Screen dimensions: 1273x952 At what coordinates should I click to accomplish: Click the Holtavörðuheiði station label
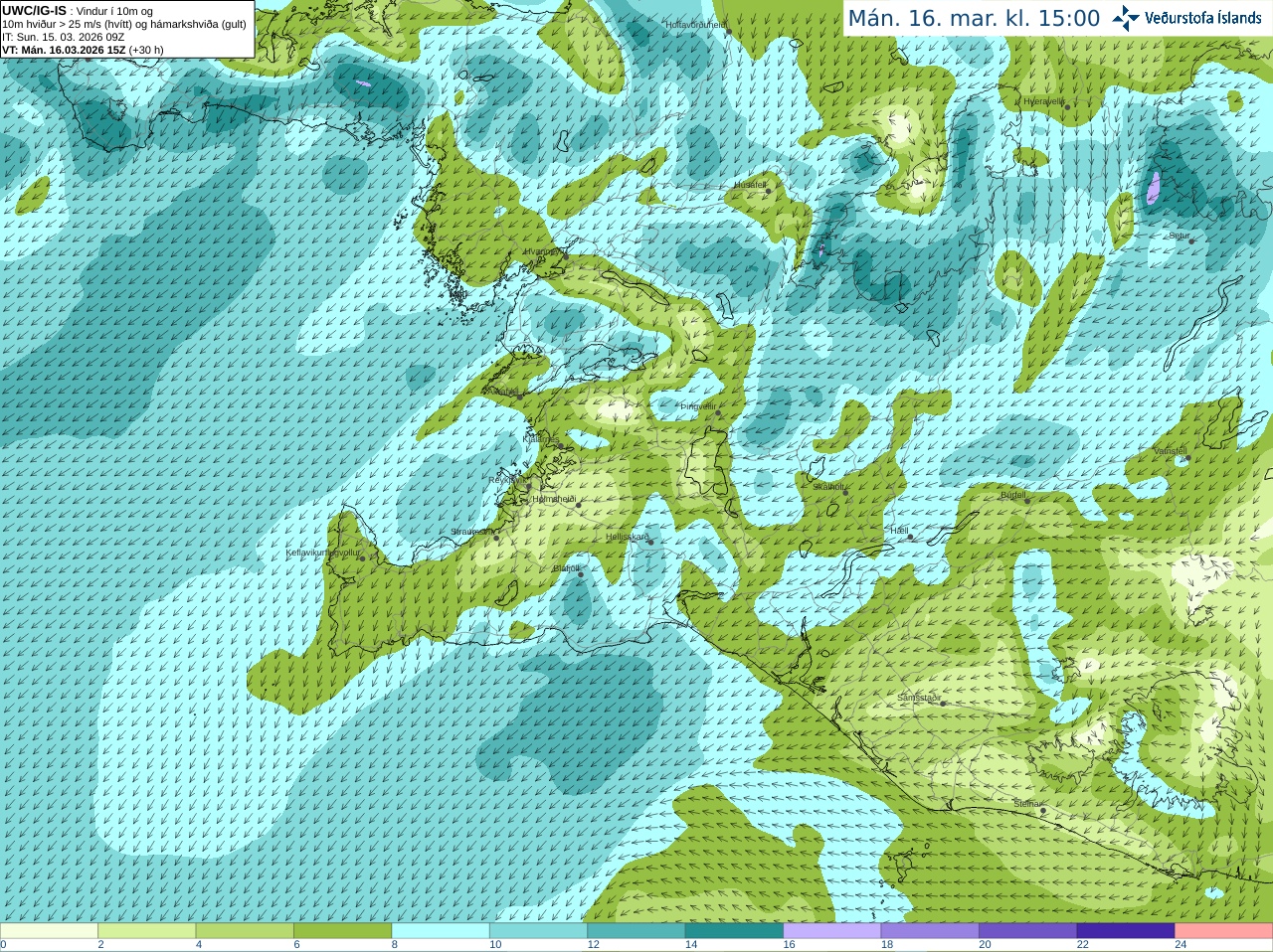coord(696,24)
